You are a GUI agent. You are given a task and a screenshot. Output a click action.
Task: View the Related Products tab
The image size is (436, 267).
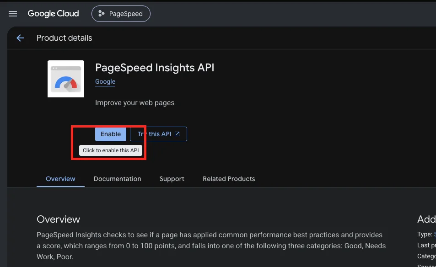click(x=229, y=179)
